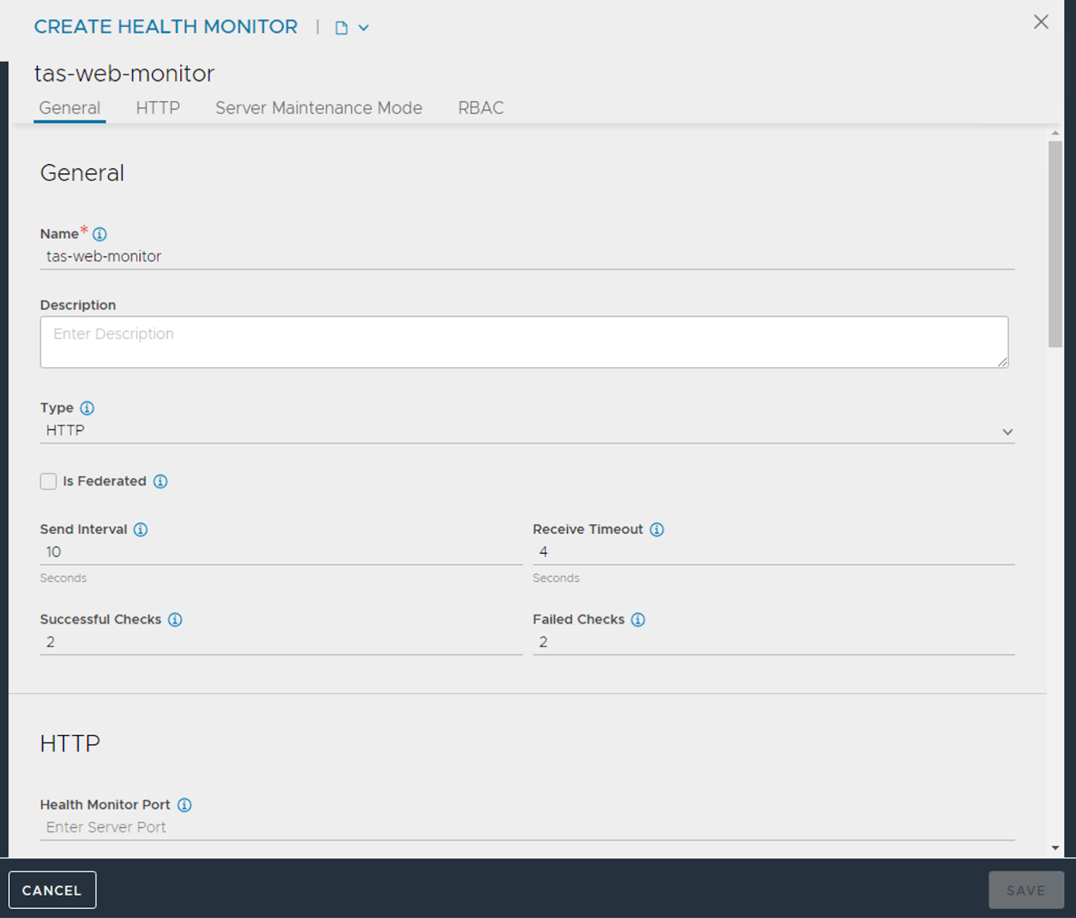Viewport: 1076px width, 918px height.
Task: Switch to the HTTP tab
Action: (x=158, y=108)
